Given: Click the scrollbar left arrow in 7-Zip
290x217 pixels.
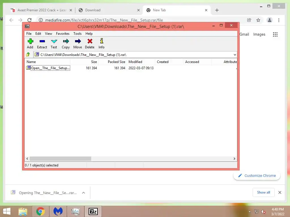Looking at the screenshot, I should [x=27, y=159].
